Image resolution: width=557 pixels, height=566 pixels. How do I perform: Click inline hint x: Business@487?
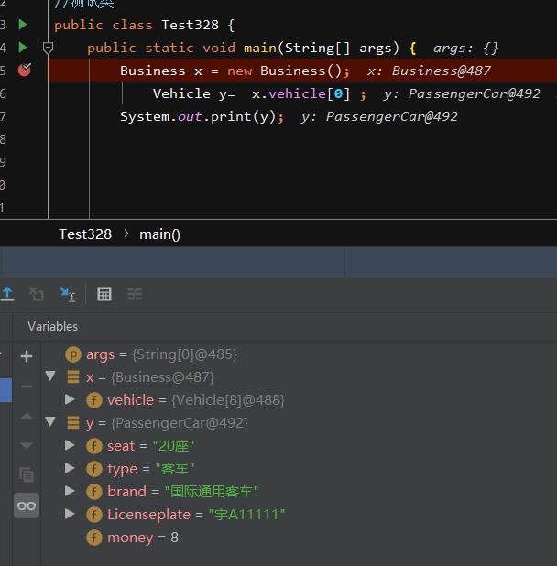click(429, 71)
